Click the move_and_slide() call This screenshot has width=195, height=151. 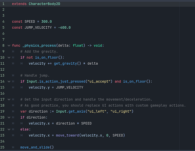(37, 147)
